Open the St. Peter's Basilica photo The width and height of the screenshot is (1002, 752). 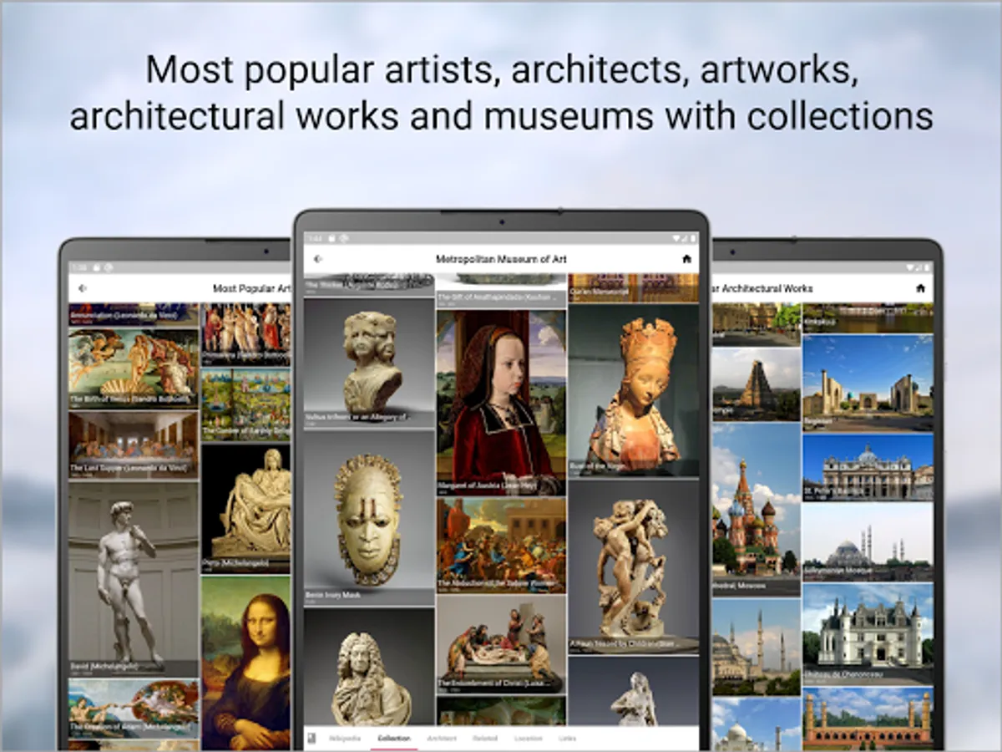(x=868, y=466)
